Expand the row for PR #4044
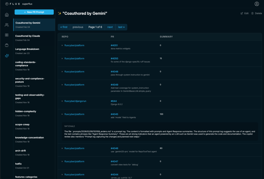Image resolution: width=264 pixels, height=179 pixels. (62, 175)
